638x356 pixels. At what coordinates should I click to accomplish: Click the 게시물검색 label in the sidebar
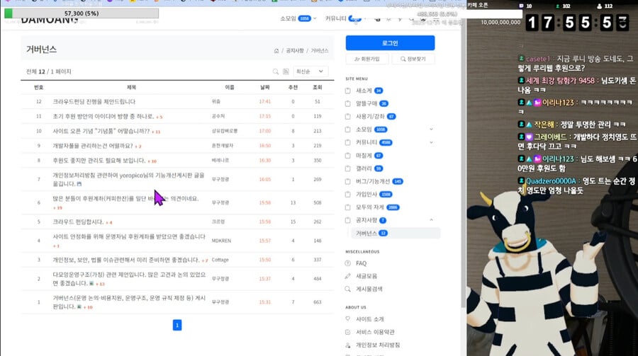coord(369,289)
